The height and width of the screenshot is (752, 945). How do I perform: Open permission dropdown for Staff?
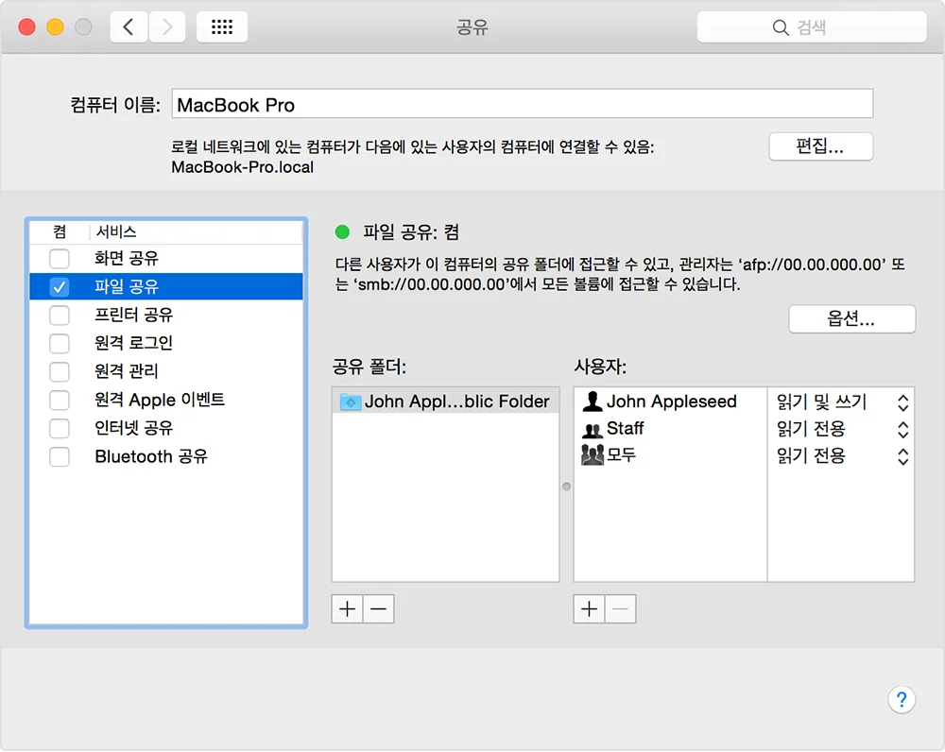click(x=902, y=429)
